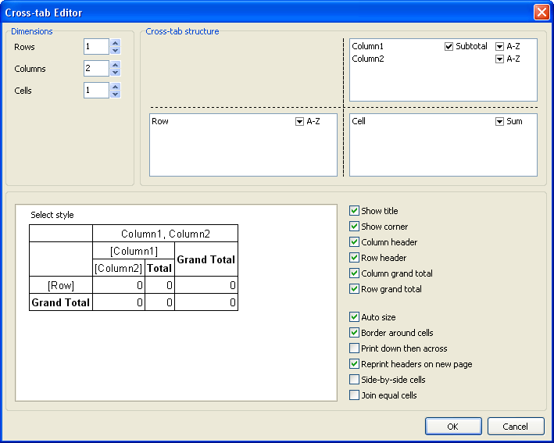
Task: Select the Column2 item in structure
Action: 368,59
